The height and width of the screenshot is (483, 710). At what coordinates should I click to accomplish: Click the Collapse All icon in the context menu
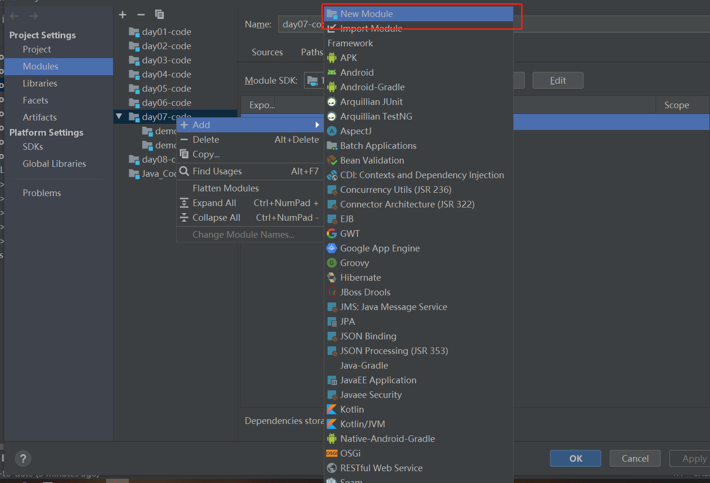[184, 217]
